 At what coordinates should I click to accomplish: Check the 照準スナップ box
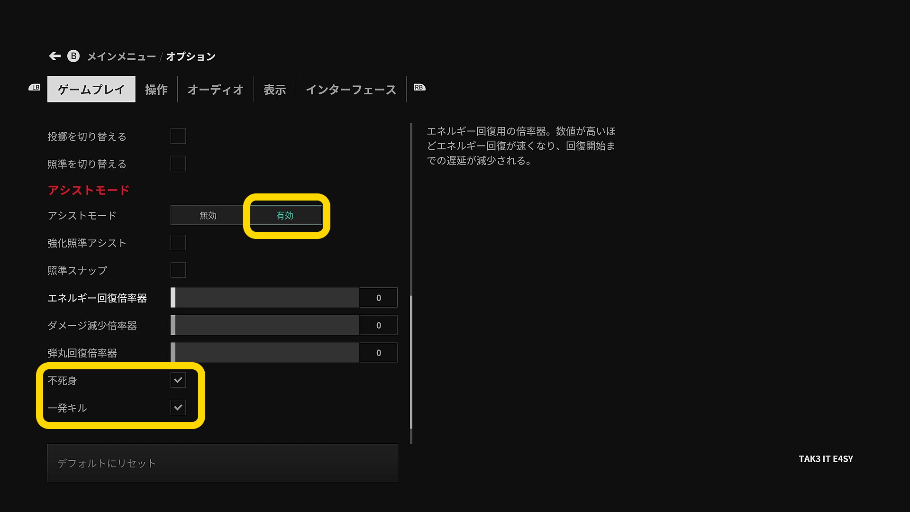(178, 270)
